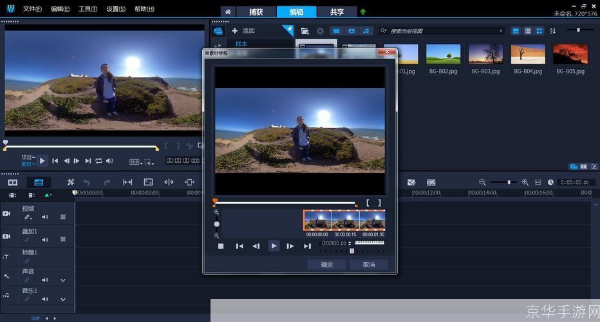The image size is (600, 322).
Task: Open the Record/Capture tools icon
Action: click(71, 182)
